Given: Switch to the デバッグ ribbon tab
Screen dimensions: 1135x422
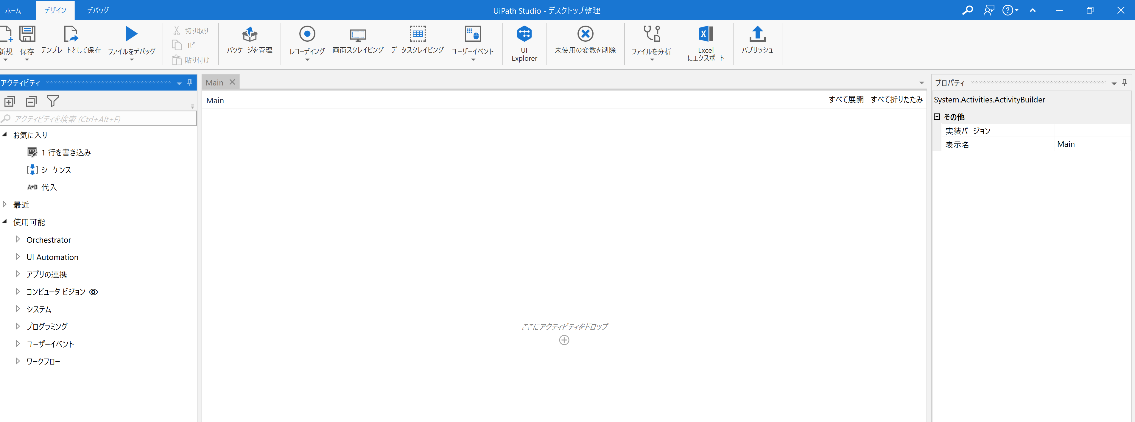Looking at the screenshot, I should pyautogui.click(x=97, y=10).
